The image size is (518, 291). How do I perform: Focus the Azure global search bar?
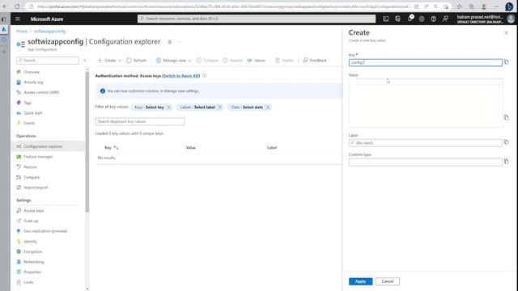pos(257,19)
